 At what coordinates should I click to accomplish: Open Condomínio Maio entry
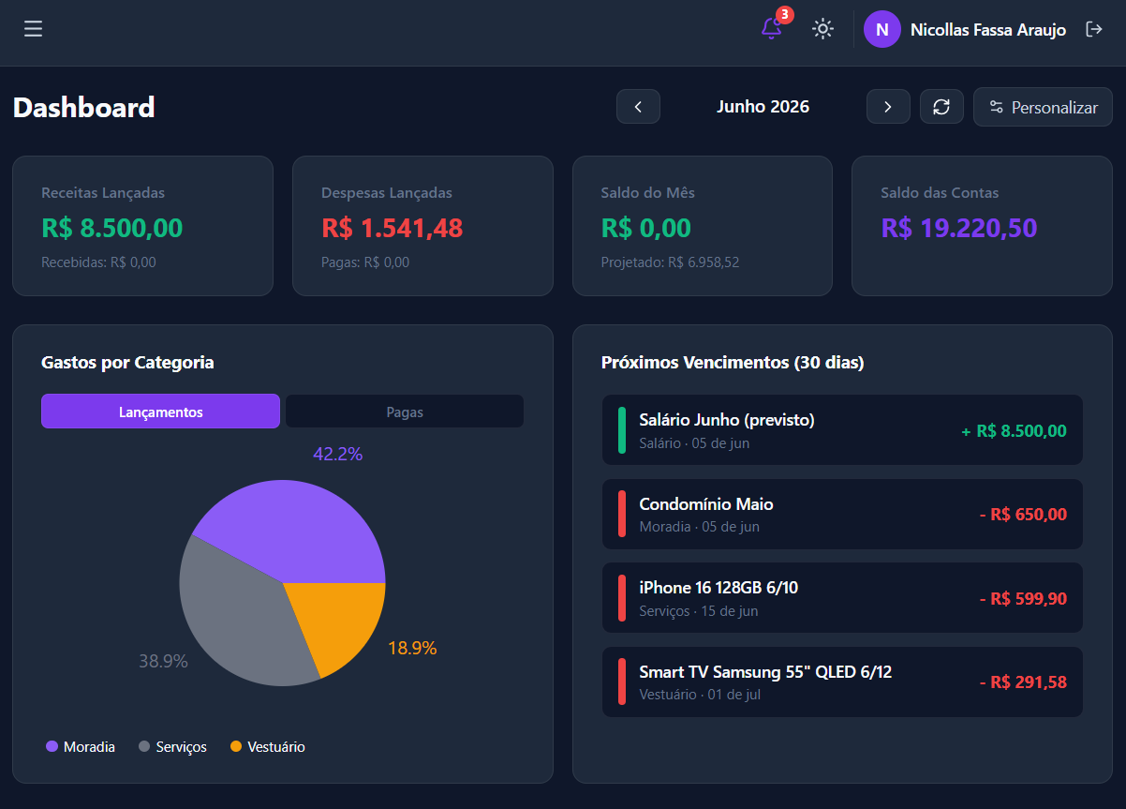coord(842,515)
